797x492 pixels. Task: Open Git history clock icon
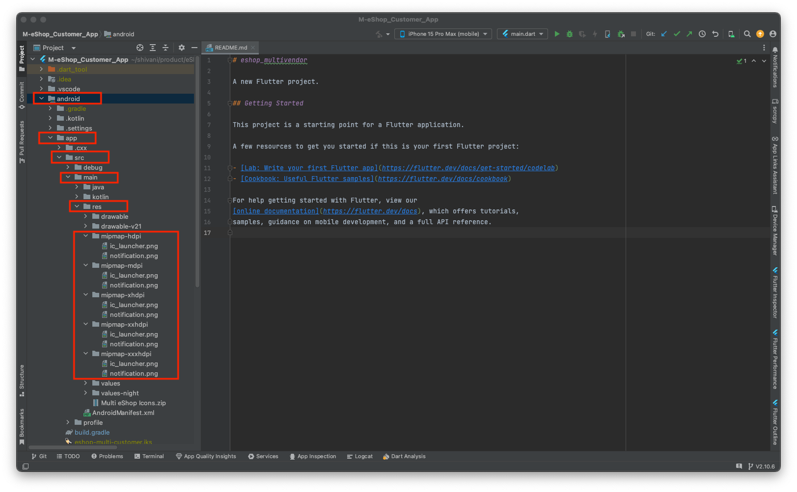702,34
